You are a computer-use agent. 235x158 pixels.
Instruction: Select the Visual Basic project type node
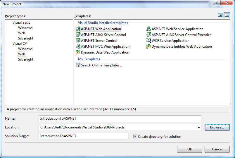click(x=21, y=23)
